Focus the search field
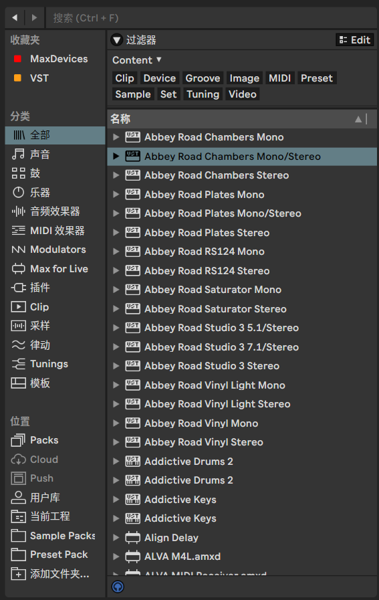The width and height of the screenshot is (379, 600). pos(211,18)
